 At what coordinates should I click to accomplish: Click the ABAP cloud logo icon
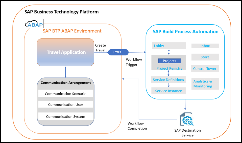[x=34, y=24]
